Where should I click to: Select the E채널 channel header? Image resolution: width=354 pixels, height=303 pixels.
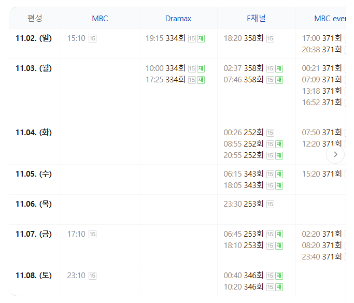[x=256, y=19]
